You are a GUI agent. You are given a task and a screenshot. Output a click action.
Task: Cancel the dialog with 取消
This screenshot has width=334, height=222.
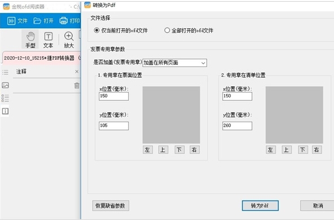(x=318, y=206)
